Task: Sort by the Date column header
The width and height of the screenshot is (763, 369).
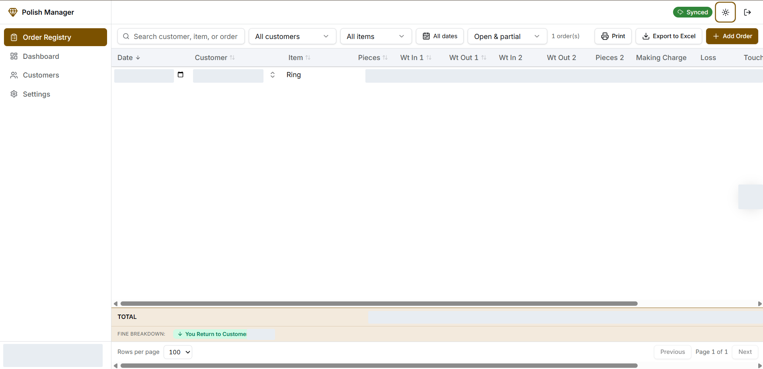Action: click(x=129, y=58)
